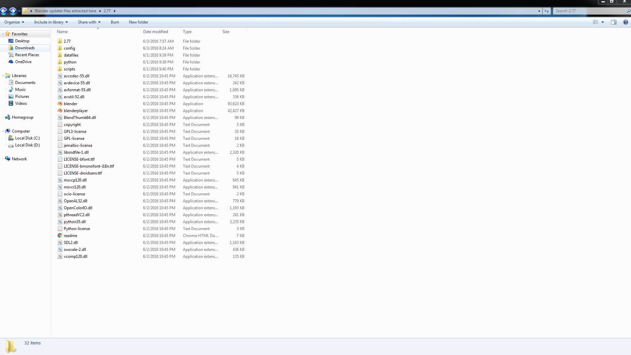This screenshot has width=631, height=355.
Task: Collapse the Libraries tree section
Action: (3, 76)
